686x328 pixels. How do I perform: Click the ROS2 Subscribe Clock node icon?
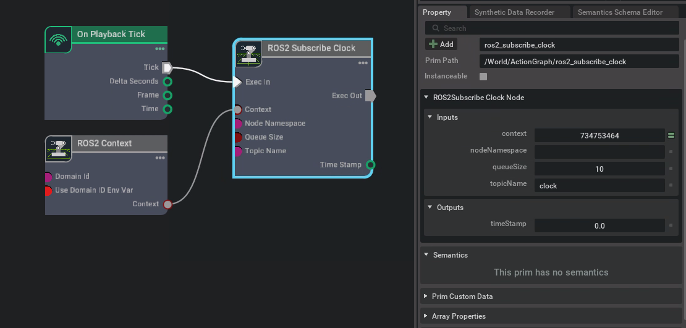pyautogui.click(x=248, y=54)
